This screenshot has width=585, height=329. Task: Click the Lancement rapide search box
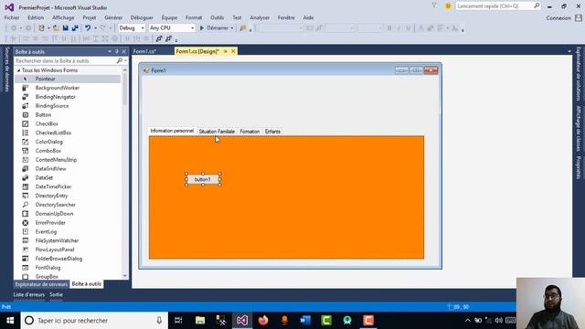point(494,6)
